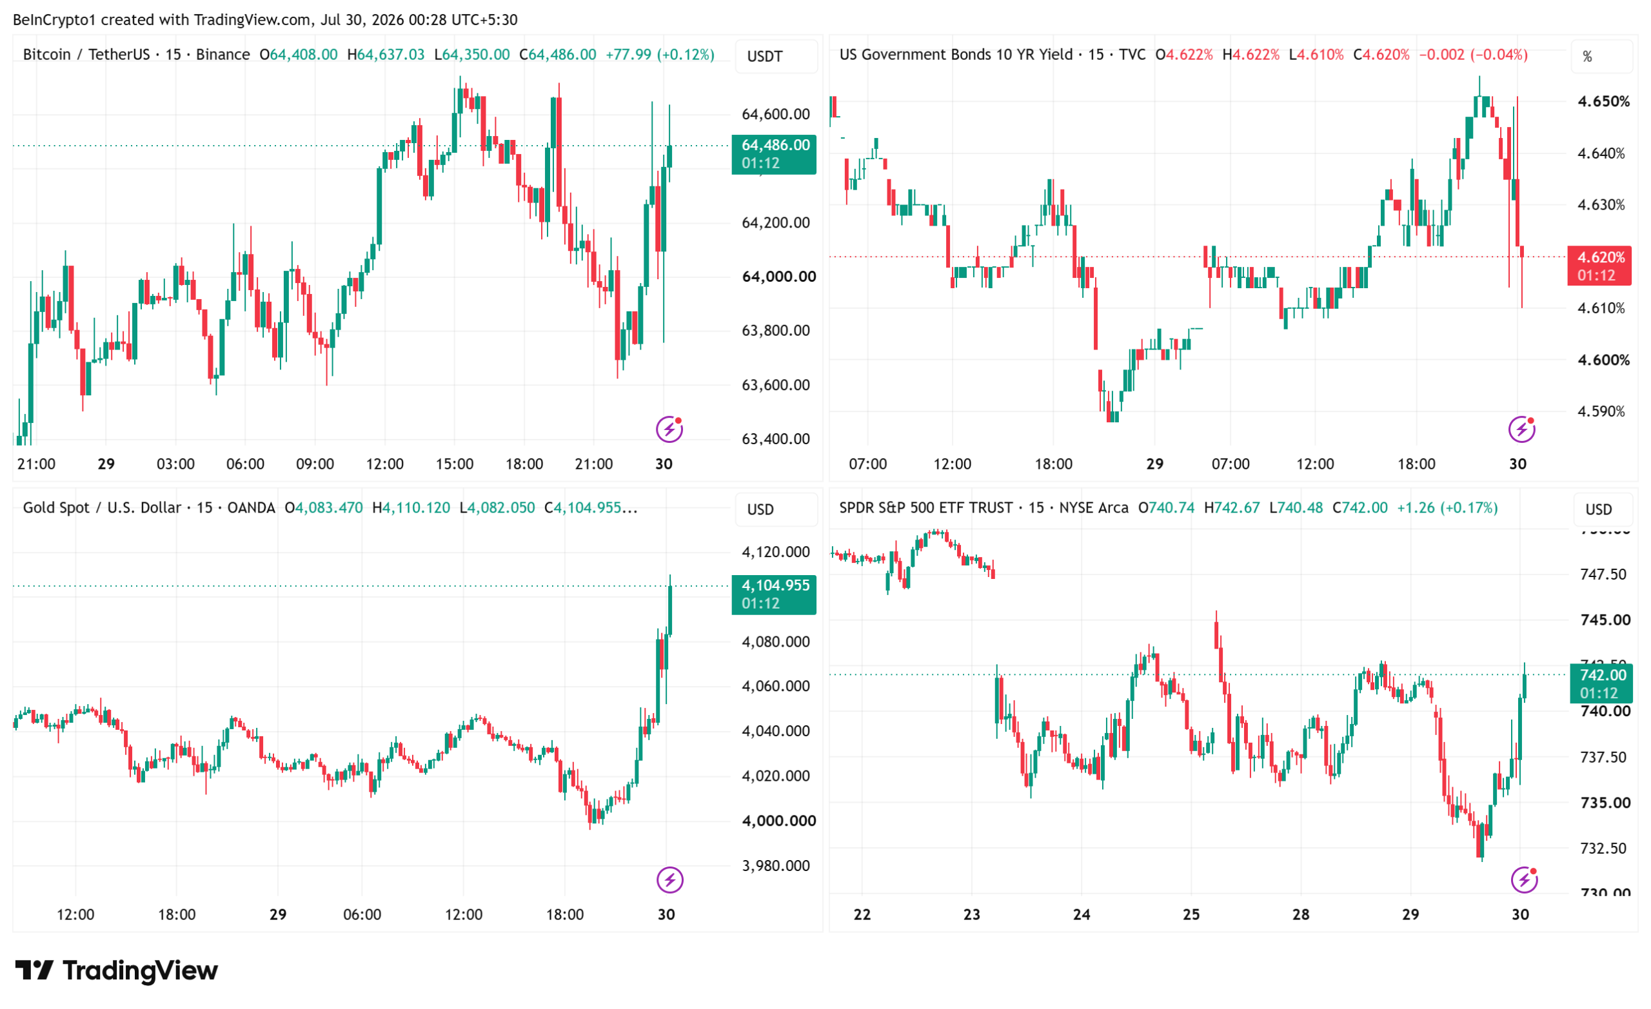
Task: Click date 25 on SPDR time axis
Action: coord(1191,914)
